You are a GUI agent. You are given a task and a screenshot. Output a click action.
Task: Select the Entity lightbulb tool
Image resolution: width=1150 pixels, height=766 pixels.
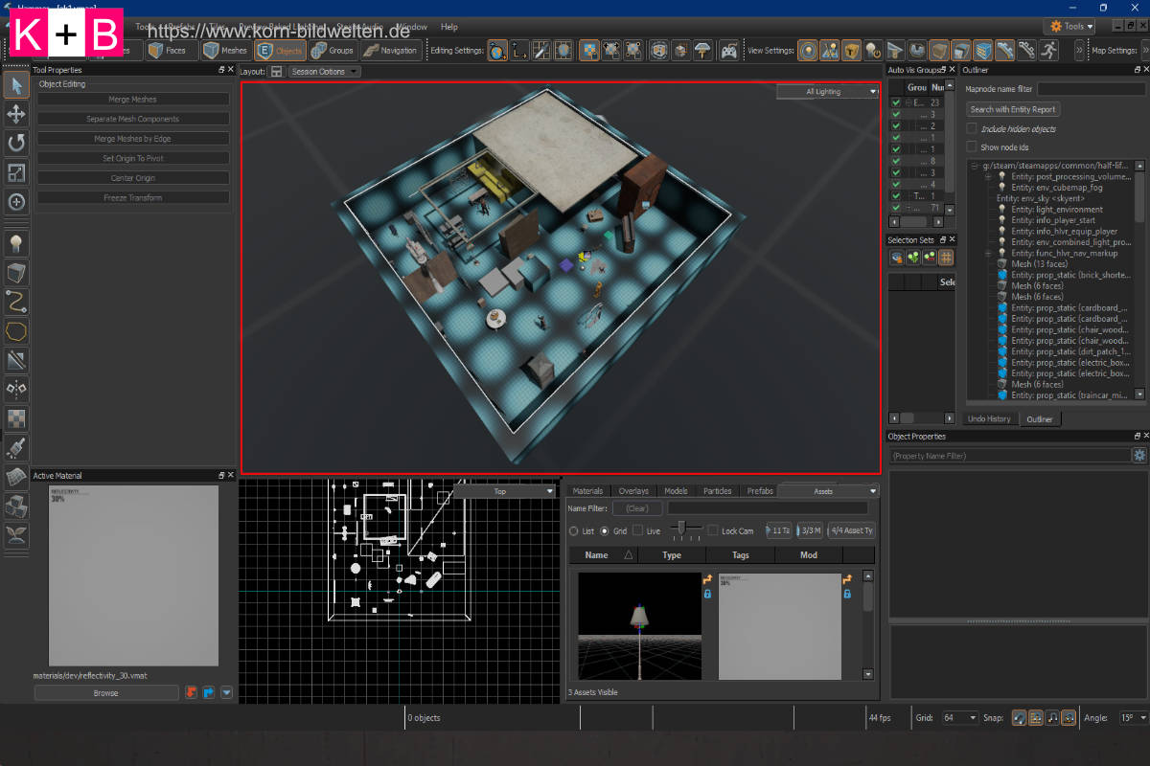[16, 243]
